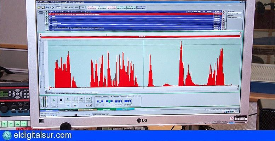Click the save disk icon
Screen dimensions: 275x141
point(43,8)
